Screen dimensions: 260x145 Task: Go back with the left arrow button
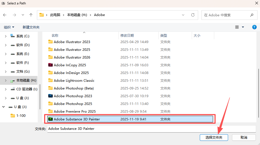(x=5, y=15)
